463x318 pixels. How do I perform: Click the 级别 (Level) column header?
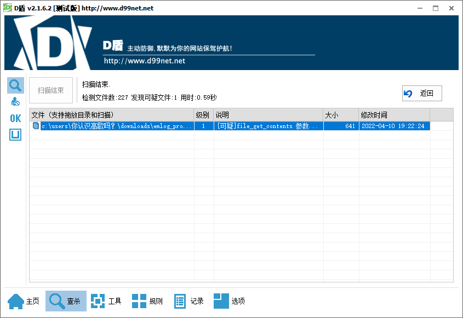[x=203, y=114]
